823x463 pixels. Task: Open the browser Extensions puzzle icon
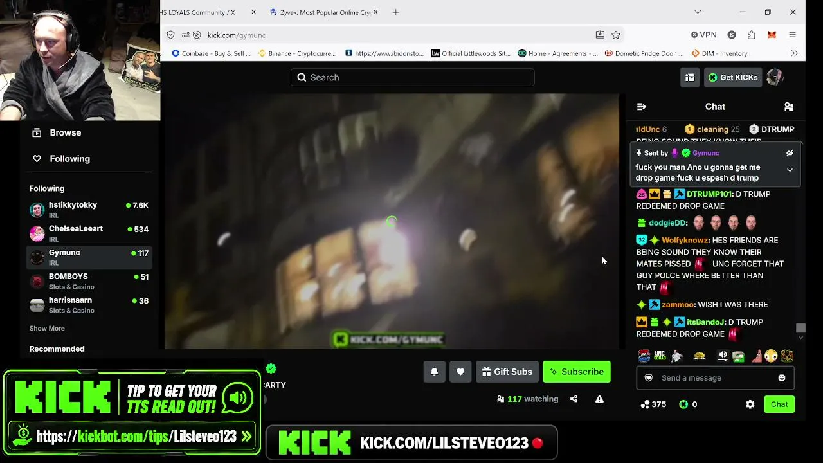tap(751, 35)
